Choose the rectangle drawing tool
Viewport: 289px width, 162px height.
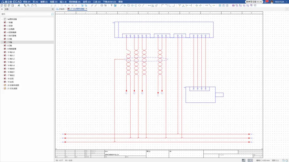click(128, 5)
